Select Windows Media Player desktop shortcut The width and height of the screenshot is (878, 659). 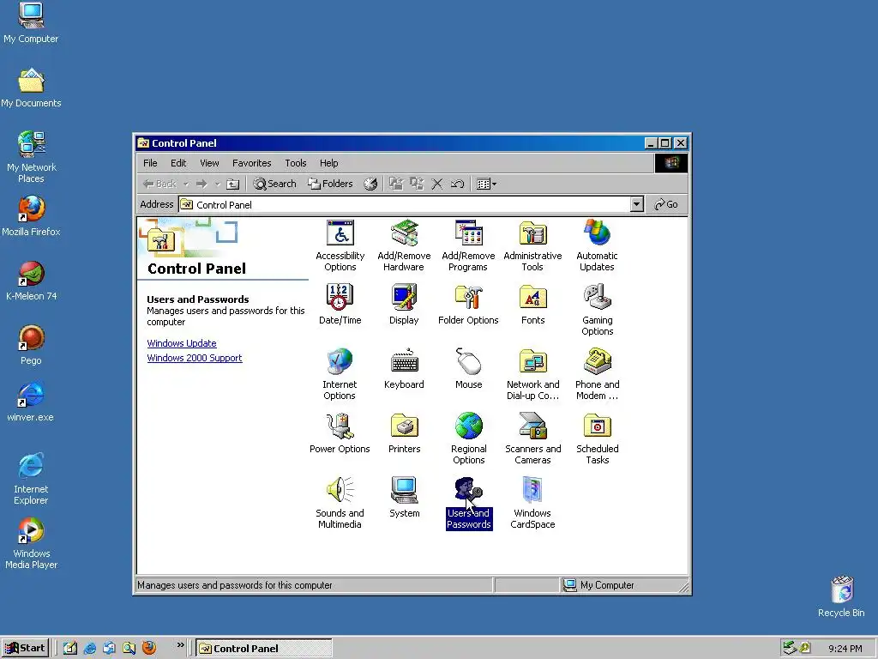point(31,543)
